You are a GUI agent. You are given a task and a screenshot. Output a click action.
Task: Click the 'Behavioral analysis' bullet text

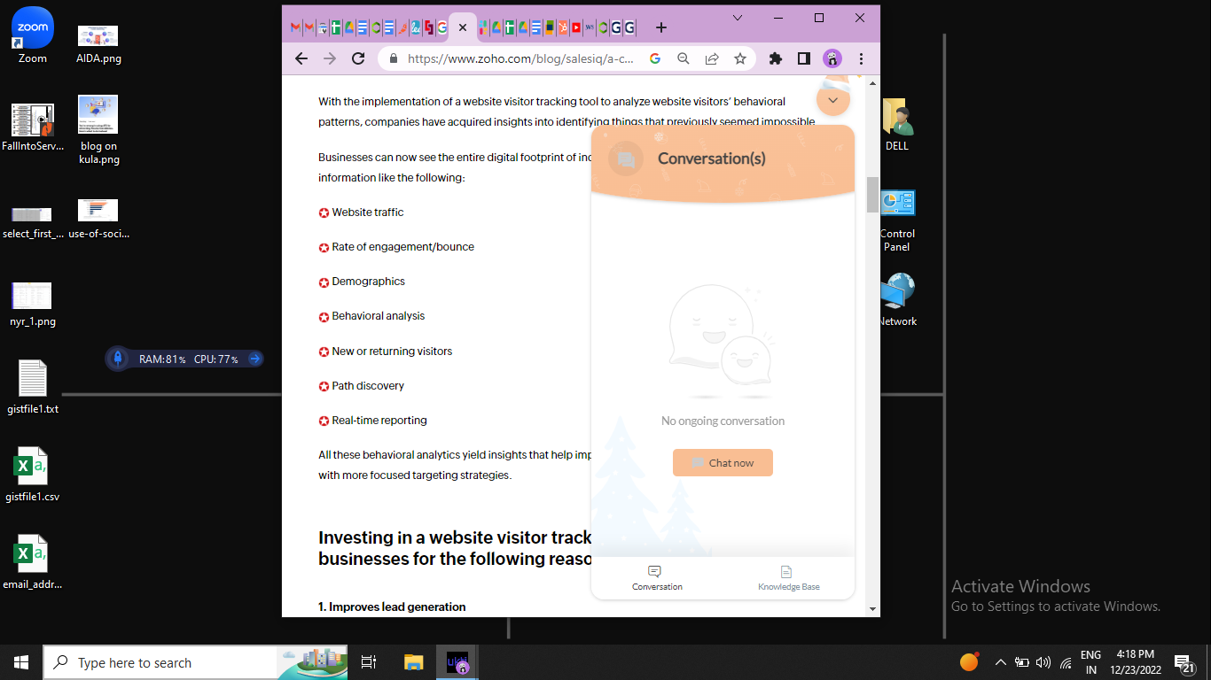[x=379, y=316]
